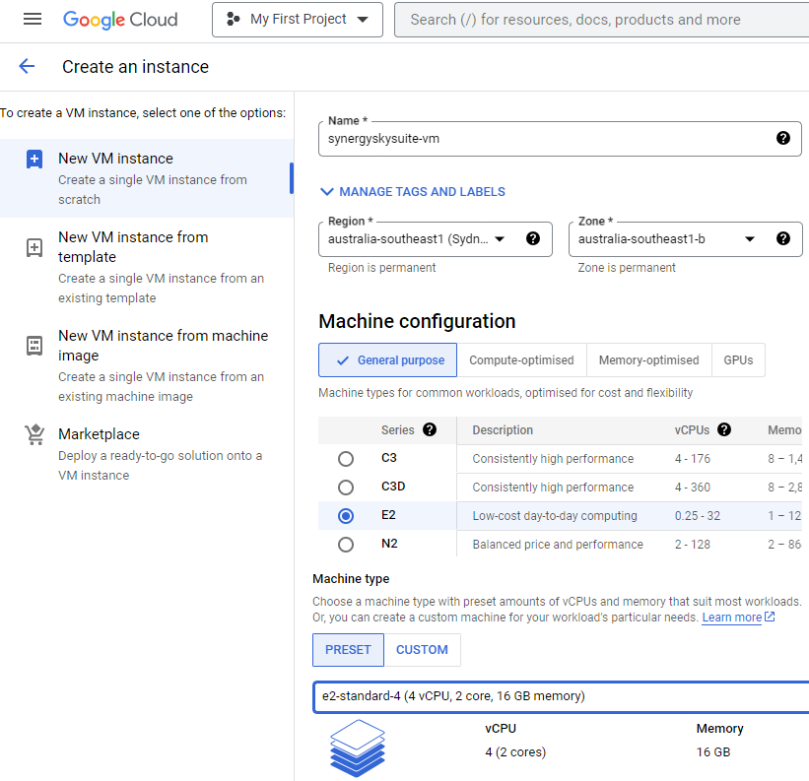Click the '2 - 128' vCPUs value
The image size is (809, 781).
pos(693,545)
